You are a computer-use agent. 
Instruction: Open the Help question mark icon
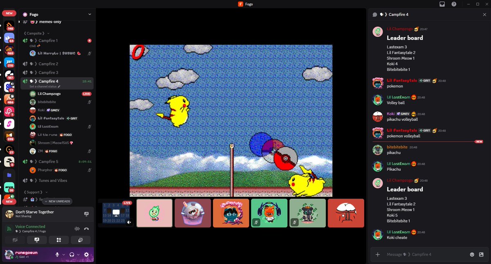point(454,4)
